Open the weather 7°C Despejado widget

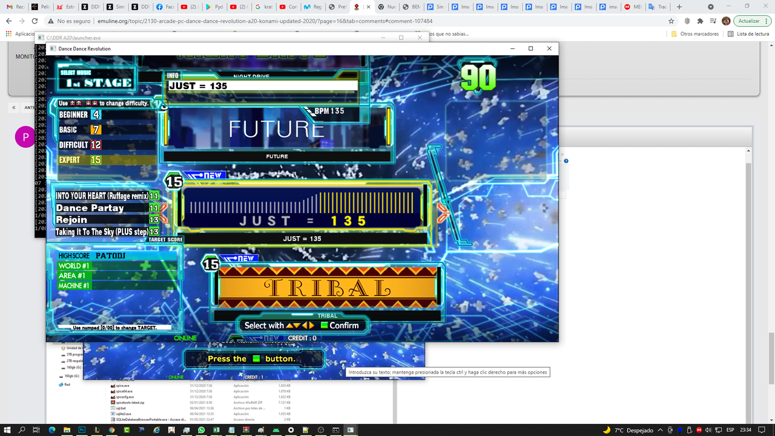(628, 430)
